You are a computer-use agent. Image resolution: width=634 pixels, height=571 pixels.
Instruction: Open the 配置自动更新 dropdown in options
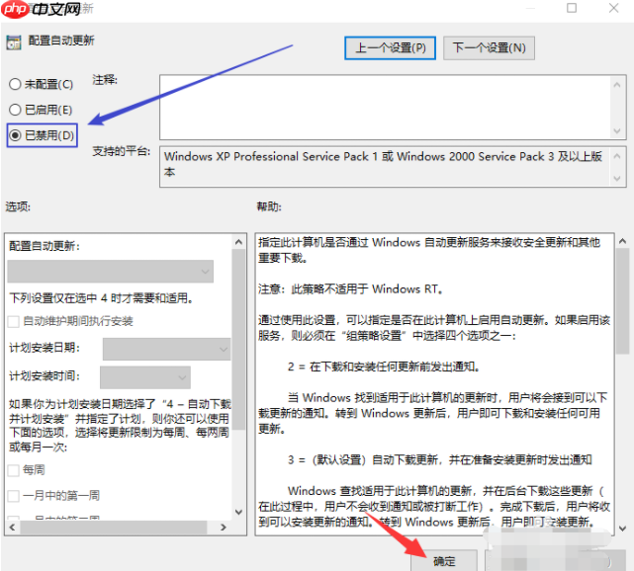coord(111,272)
